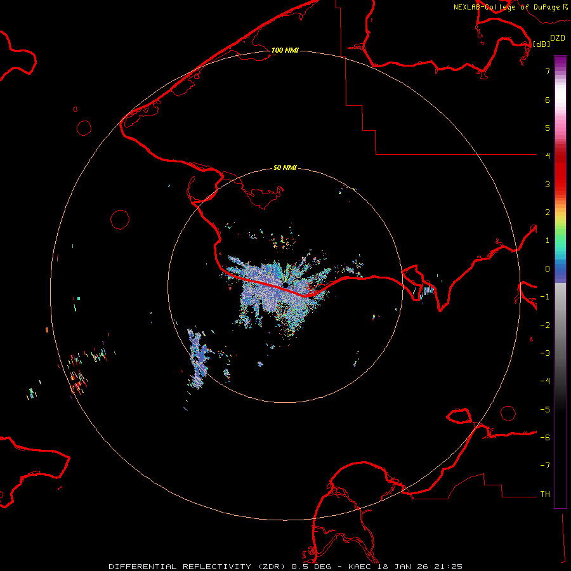Select the "-7" value on the color scale
The height and width of the screenshot is (571, 571).
tap(545, 466)
